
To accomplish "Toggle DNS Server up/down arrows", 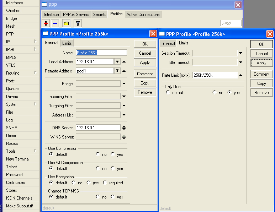I will [x=124, y=128].
